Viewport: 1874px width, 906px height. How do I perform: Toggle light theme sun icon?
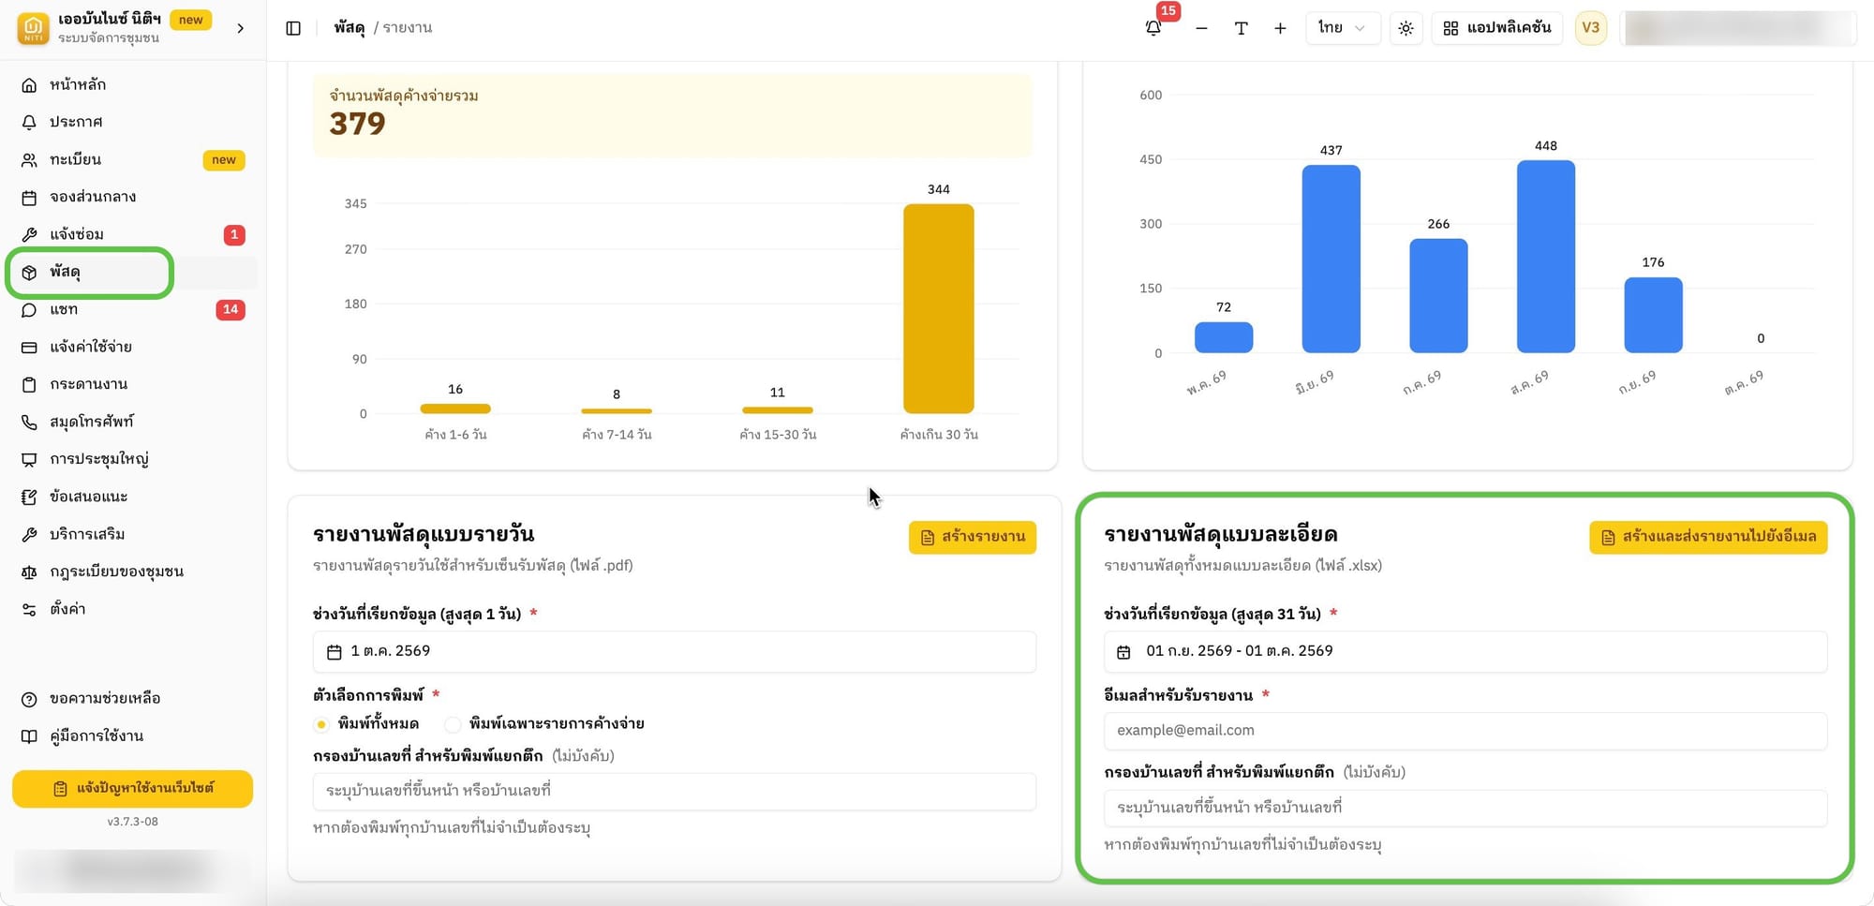coord(1405,28)
